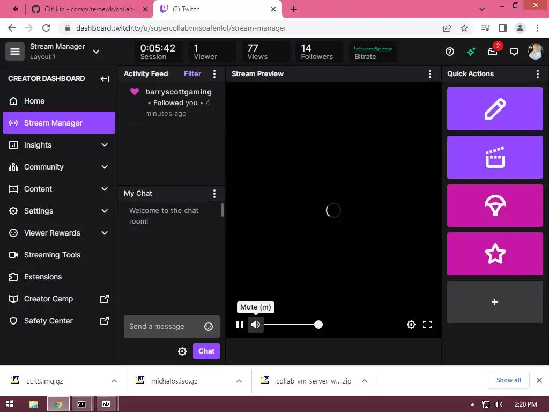This screenshot has width=549, height=412.
Task: Open Windows Start menu
Action: coord(10,404)
